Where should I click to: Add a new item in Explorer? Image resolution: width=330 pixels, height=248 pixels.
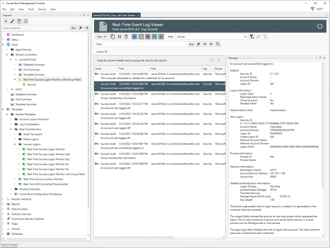6,21
